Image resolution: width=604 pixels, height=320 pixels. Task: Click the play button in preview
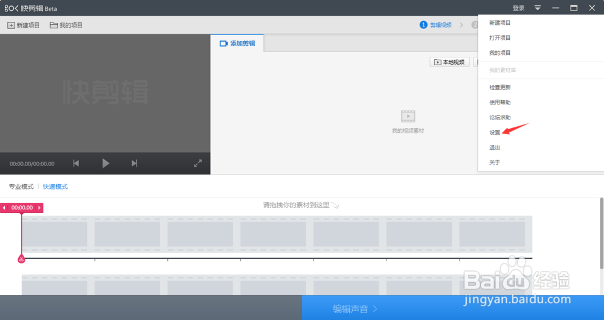(106, 163)
